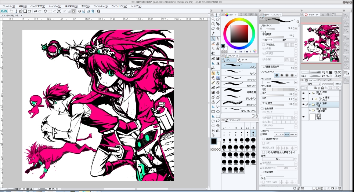354x192 pixels.
Task: Click the Open file folder icon
Action: pyautogui.click(x=21, y=11)
